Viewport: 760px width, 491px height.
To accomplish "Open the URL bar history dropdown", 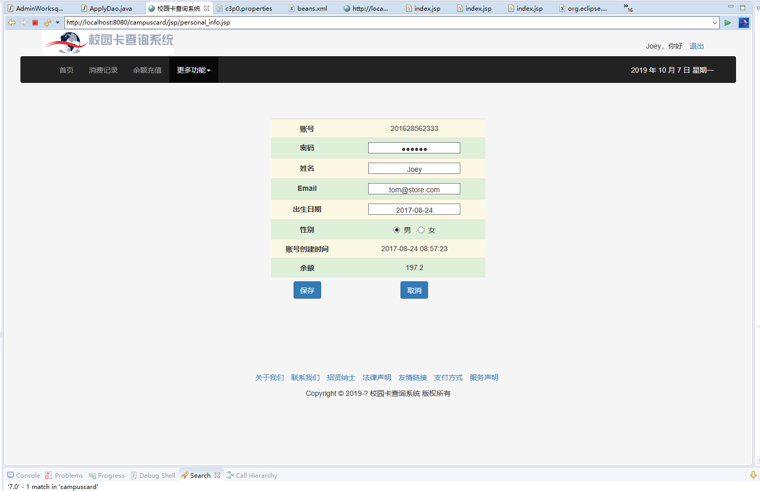I will point(716,23).
